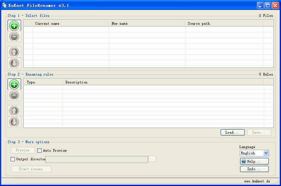Click the output directory path field
This screenshot has width=281, height=186.
pyautogui.click(x=97, y=159)
